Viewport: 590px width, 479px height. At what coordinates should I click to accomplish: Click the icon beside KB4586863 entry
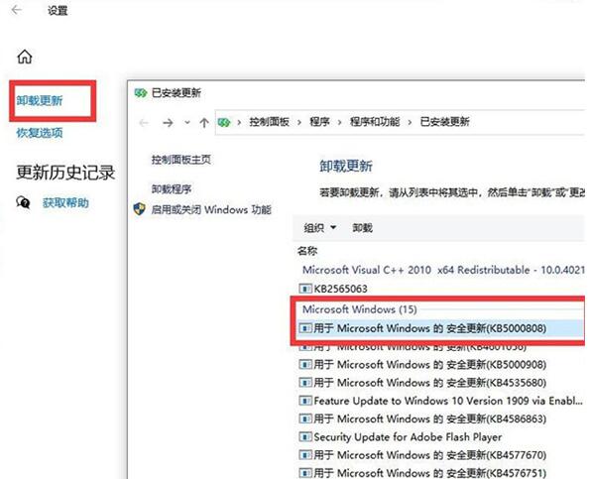coord(305,419)
